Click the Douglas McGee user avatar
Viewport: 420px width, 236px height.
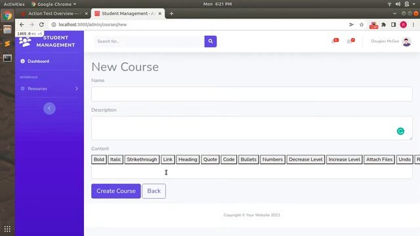406,41
